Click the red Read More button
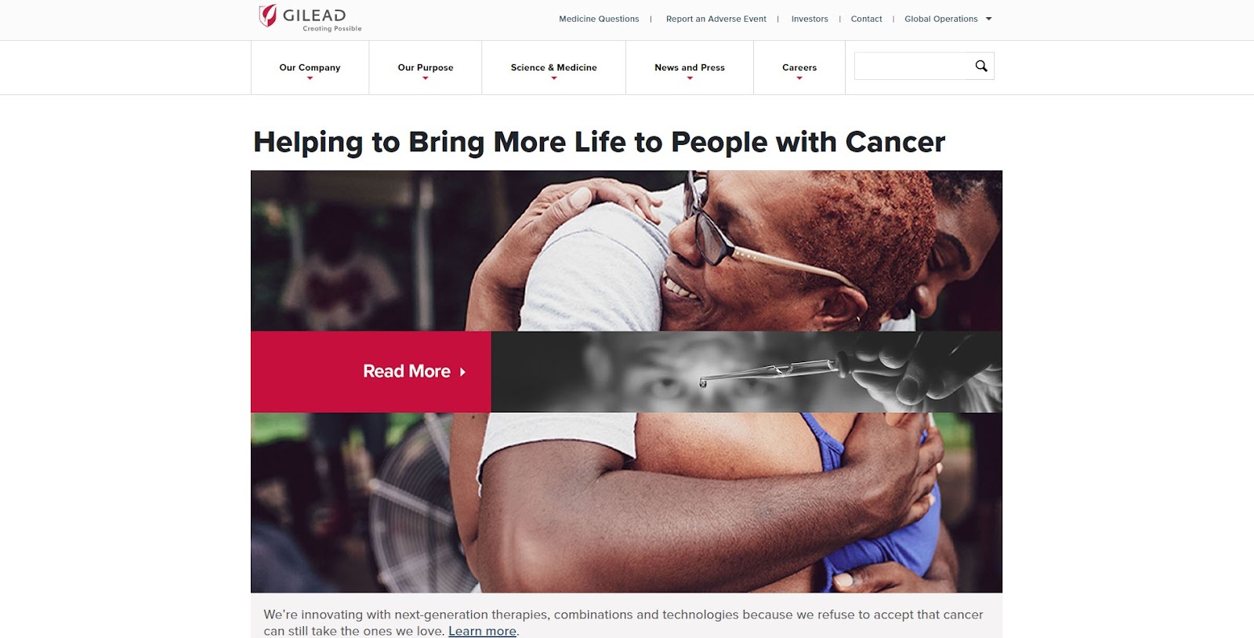The height and width of the screenshot is (638, 1254). tap(371, 372)
